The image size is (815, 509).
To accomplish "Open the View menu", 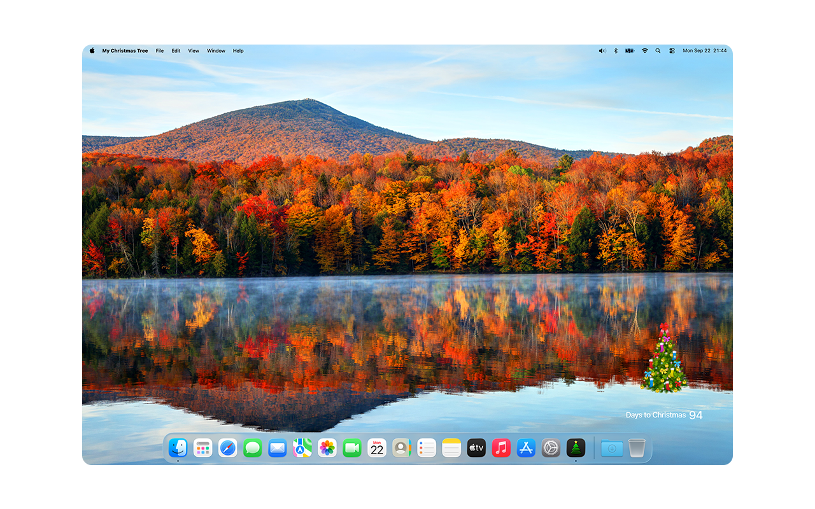I will pos(194,51).
